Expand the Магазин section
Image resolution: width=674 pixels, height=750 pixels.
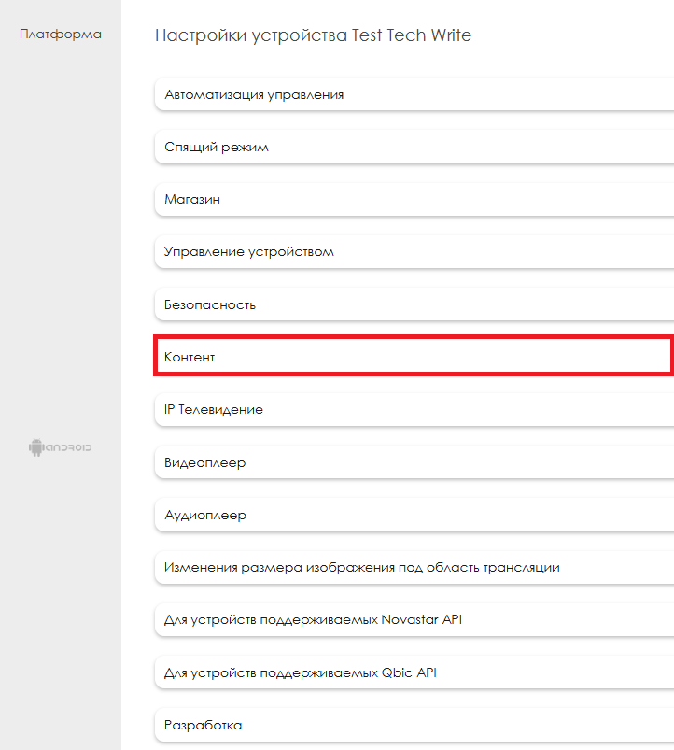[x=192, y=200]
